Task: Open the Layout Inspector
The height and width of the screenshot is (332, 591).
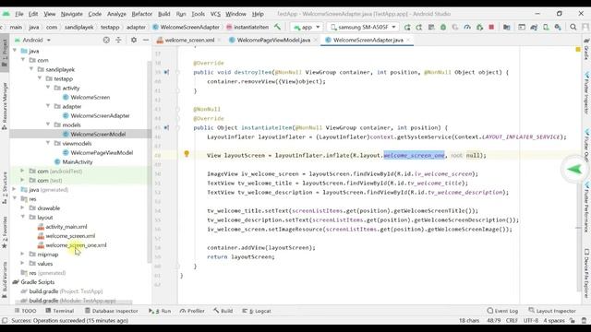Action: [x=552, y=311]
